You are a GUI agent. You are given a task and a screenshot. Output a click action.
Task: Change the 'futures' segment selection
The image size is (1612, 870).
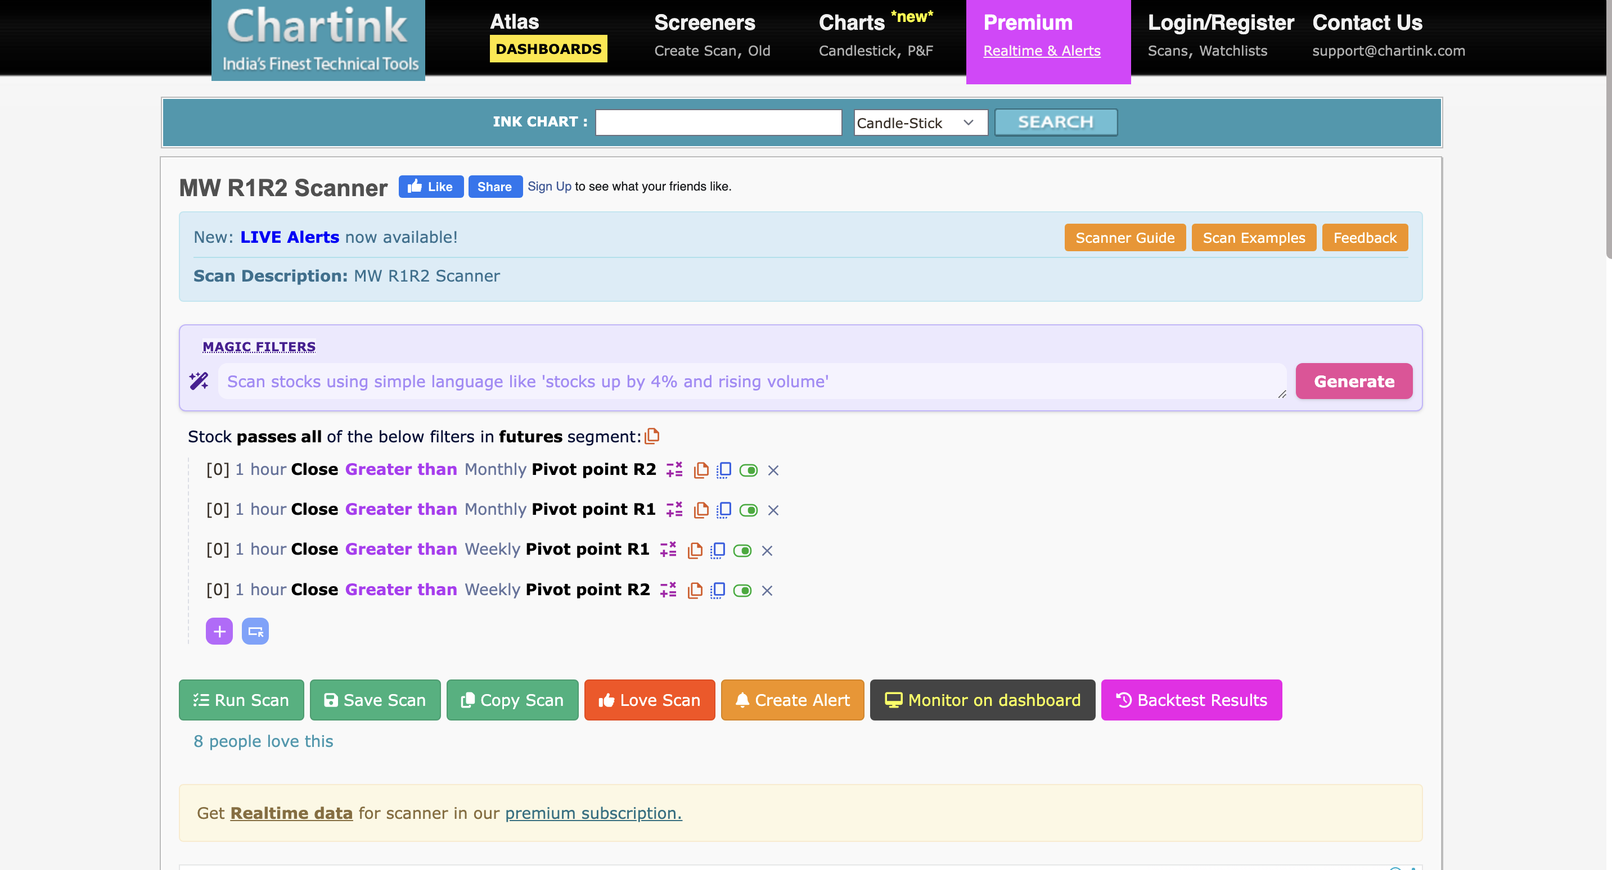530,437
